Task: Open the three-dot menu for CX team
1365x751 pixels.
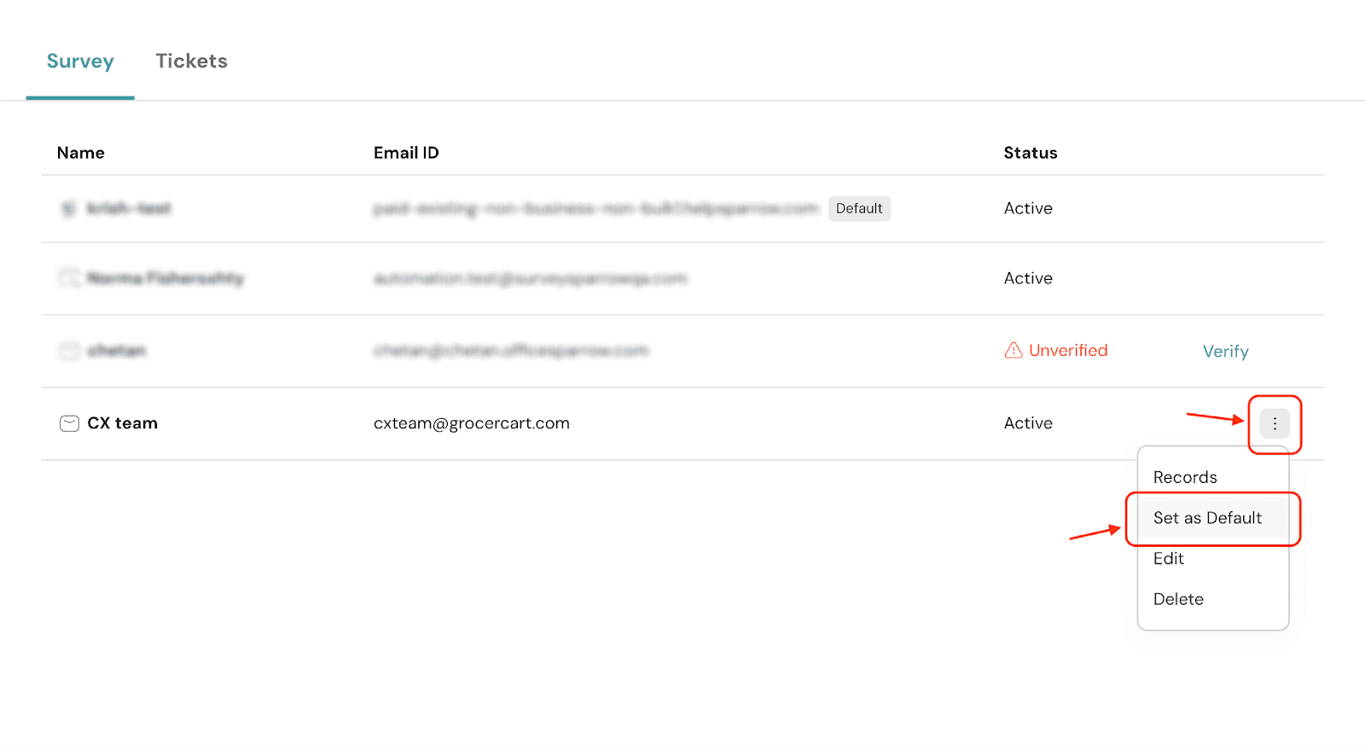Action: (x=1275, y=423)
